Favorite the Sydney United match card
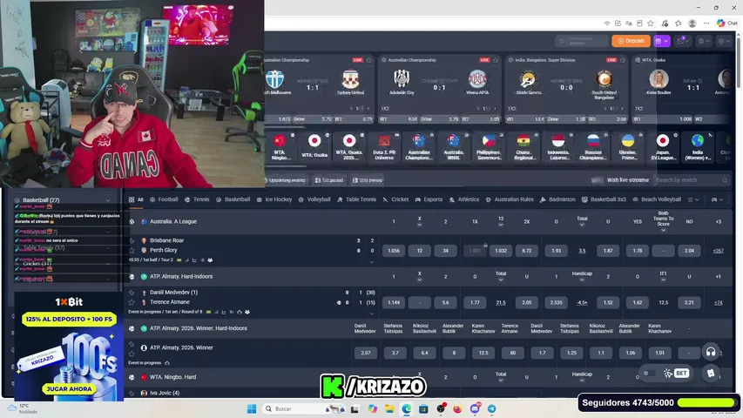The width and height of the screenshot is (743, 418). coord(369,60)
